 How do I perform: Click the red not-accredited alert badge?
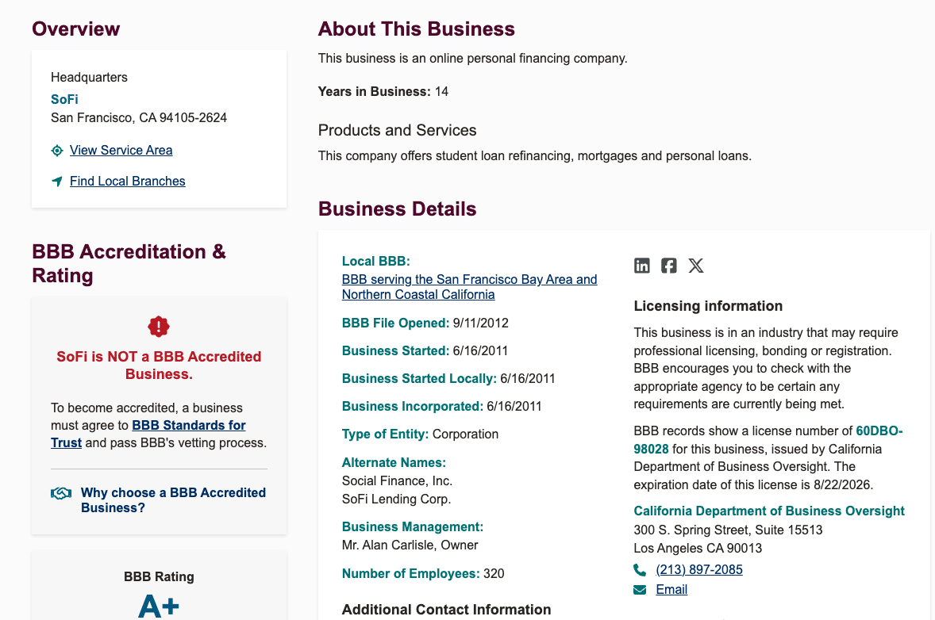tap(158, 326)
